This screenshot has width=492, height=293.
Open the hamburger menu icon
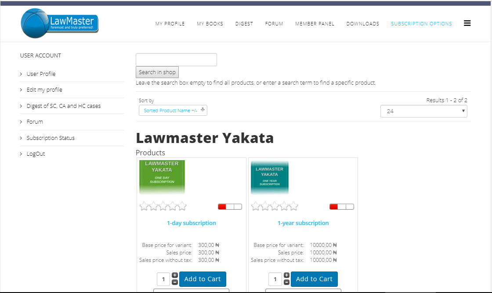467,23
